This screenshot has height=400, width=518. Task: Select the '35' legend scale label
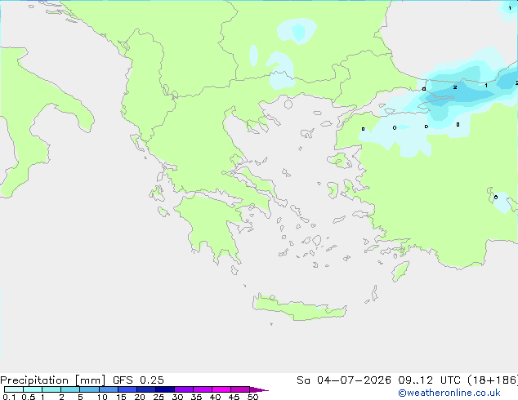click(x=196, y=397)
